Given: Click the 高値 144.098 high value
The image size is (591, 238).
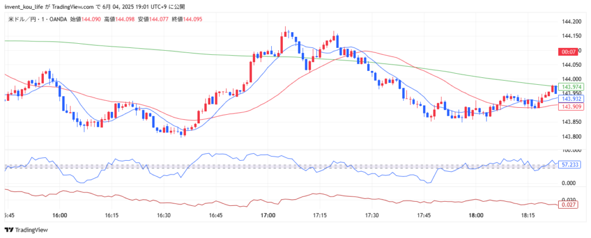Looking at the screenshot, I should click(x=119, y=19).
